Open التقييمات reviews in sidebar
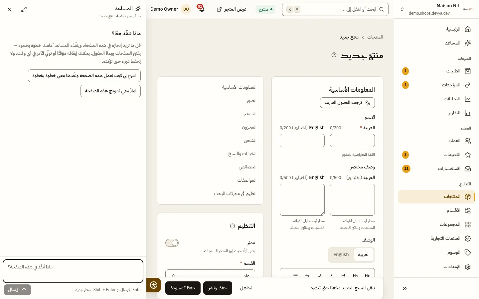The image size is (479, 299). (x=436, y=155)
